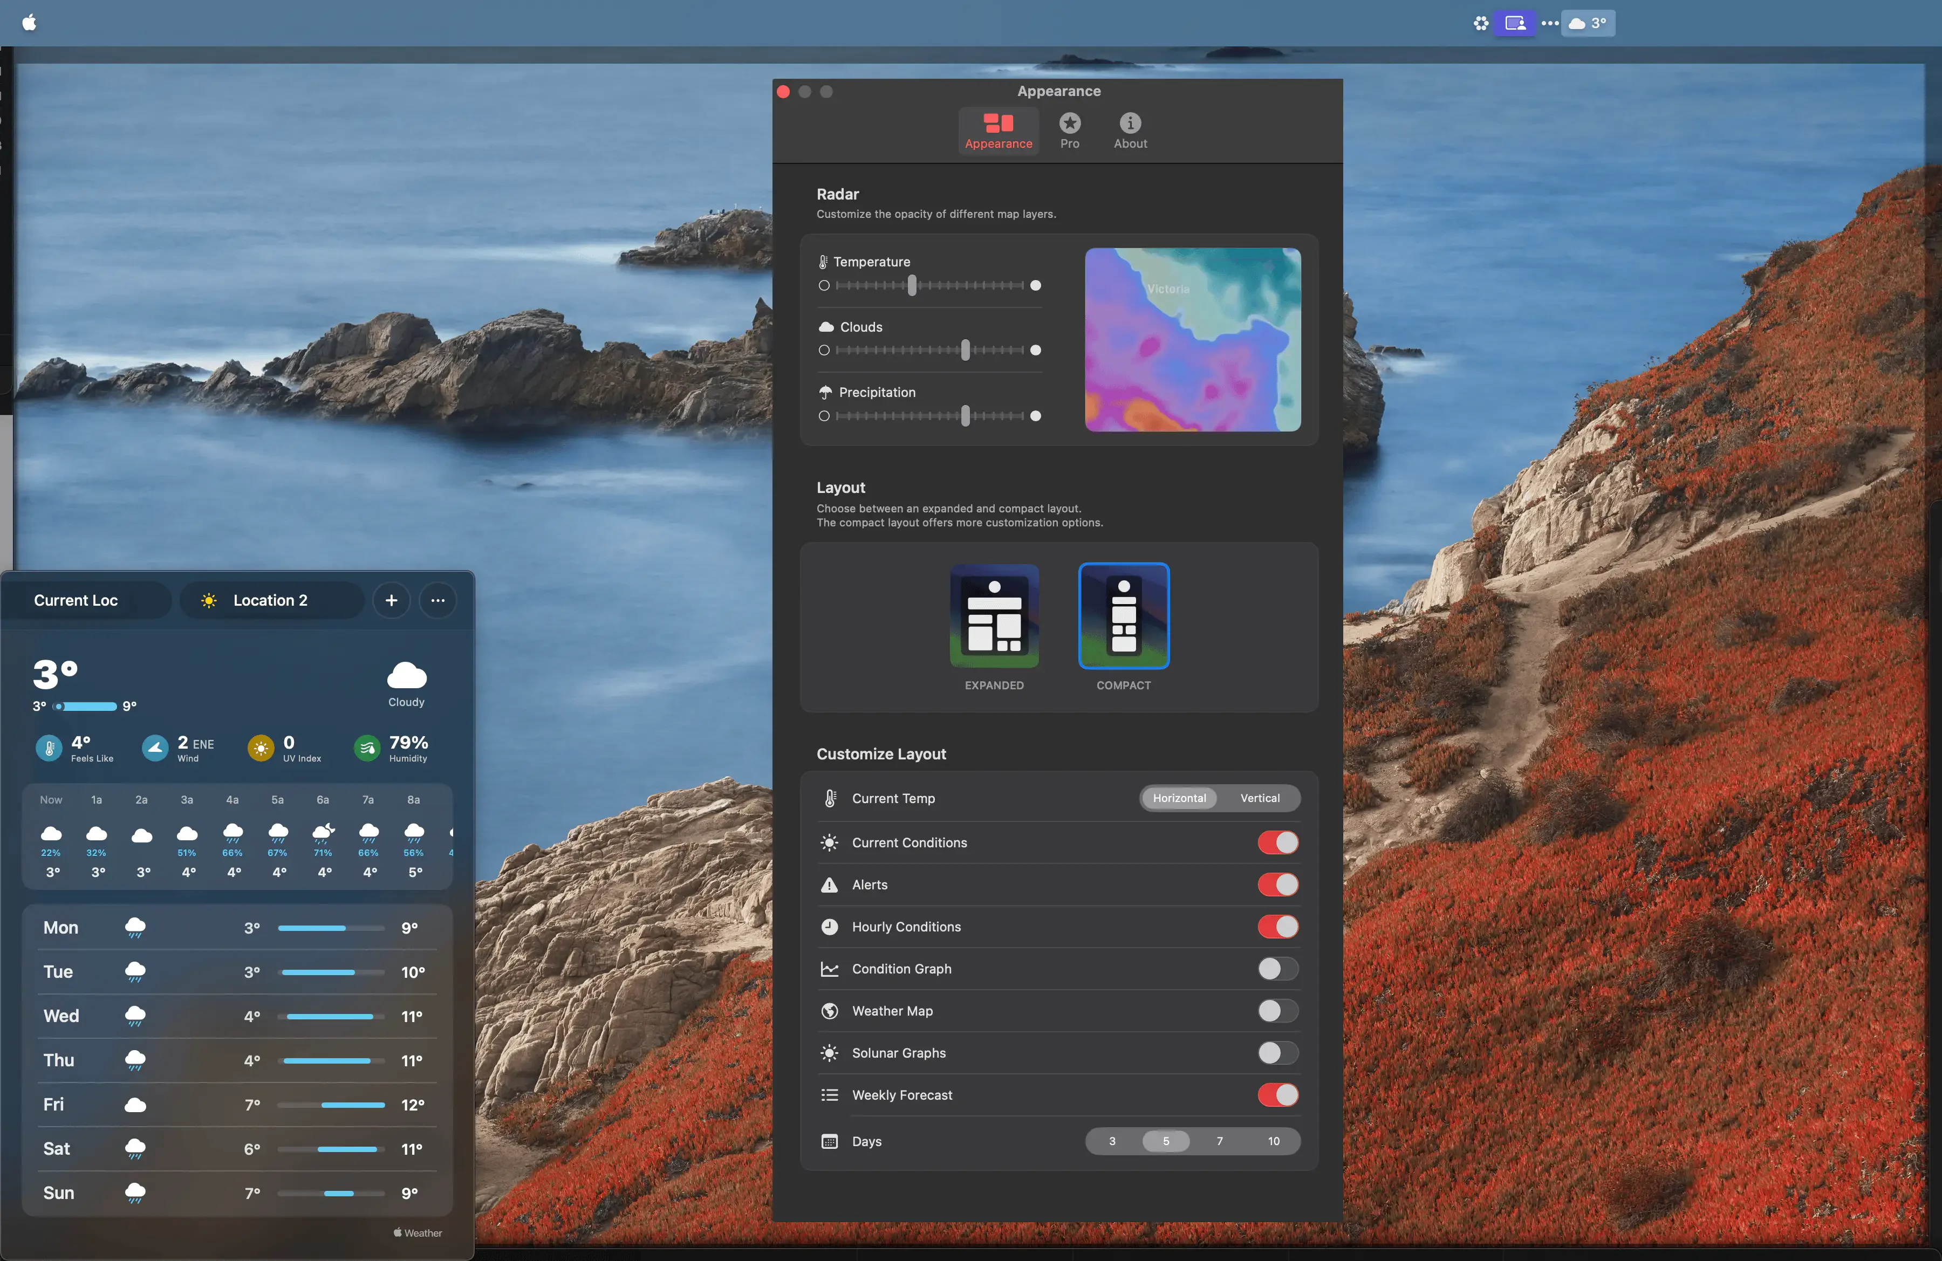Viewport: 1942px width, 1261px height.
Task: Choose the Expanded layout thumbnail
Action: (x=994, y=616)
